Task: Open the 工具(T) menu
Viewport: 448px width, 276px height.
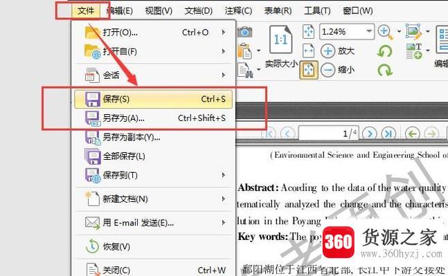Action: [x=317, y=11]
